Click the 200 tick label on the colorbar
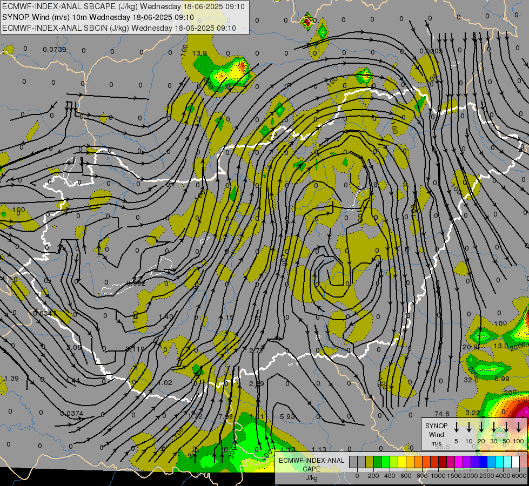The width and height of the screenshot is (529, 486). tap(373, 476)
